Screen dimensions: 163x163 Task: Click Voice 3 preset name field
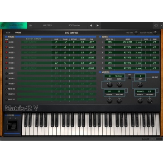pyautogui.click(x=36, y=53)
